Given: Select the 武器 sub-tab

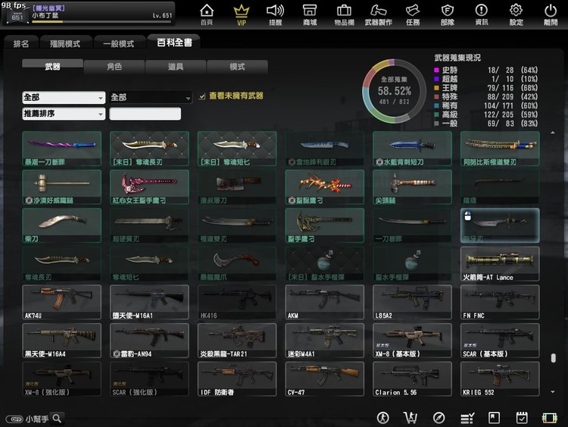Looking at the screenshot, I should [x=52, y=67].
